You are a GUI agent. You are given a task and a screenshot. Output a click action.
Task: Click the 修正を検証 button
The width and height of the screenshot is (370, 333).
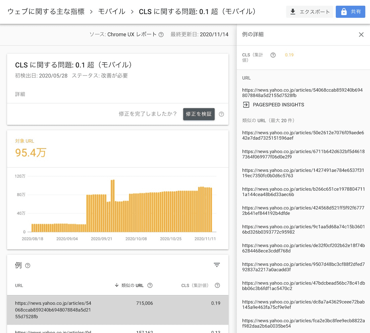coord(199,114)
